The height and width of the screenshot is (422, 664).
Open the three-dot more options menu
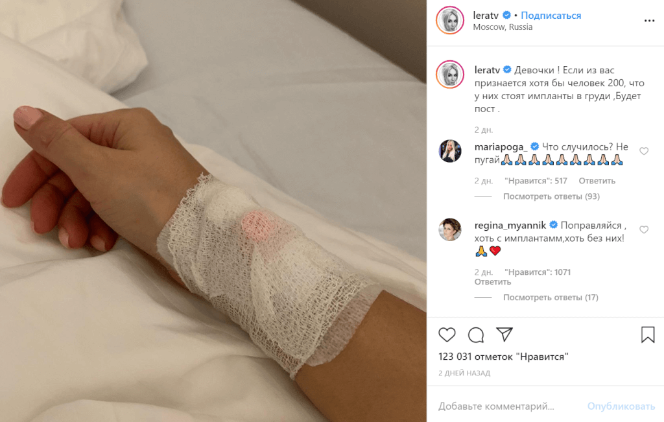click(649, 21)
